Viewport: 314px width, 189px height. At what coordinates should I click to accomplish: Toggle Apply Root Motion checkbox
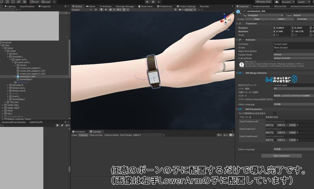tap(274, 51)
